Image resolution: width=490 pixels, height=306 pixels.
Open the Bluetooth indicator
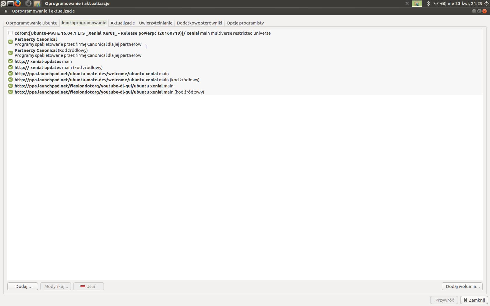[428, 3]
